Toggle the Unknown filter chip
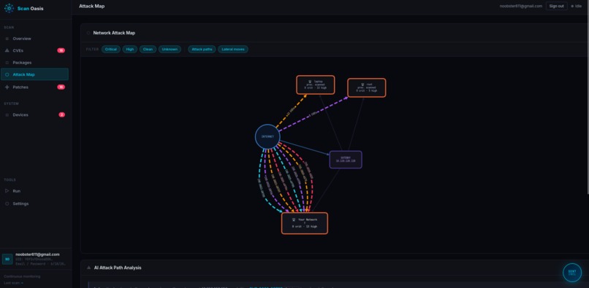Image resolution: width=589 pixels, height=288 pixels. click(170, 49)
